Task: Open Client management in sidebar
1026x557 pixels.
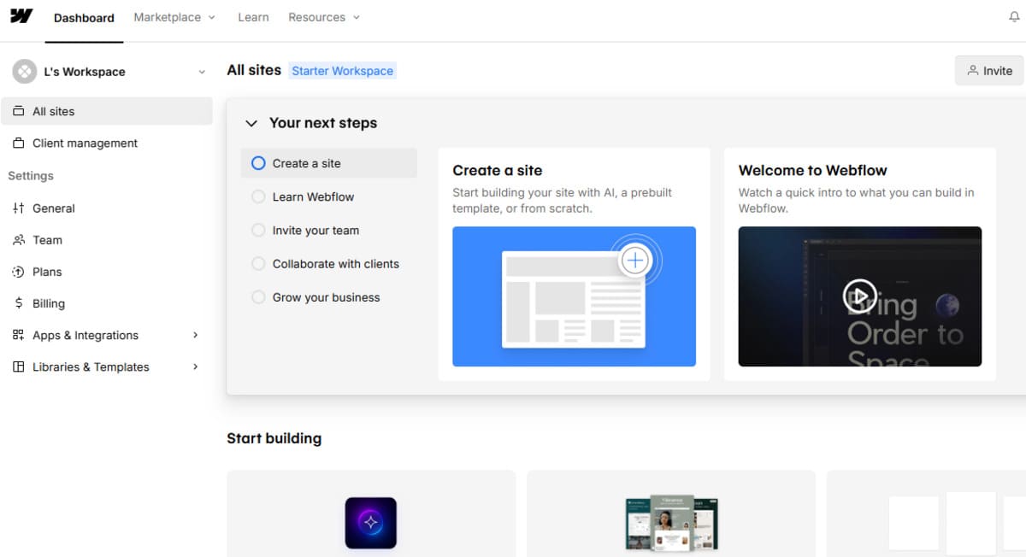Action: pyautogui.click(x=85, y=144)
